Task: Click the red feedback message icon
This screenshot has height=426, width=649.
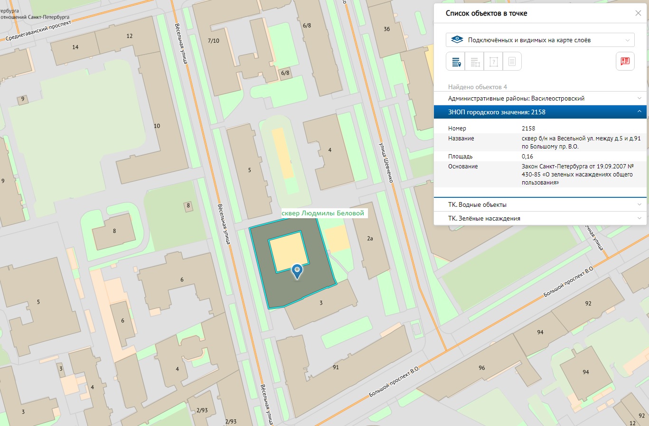Action: pos(625,61)
